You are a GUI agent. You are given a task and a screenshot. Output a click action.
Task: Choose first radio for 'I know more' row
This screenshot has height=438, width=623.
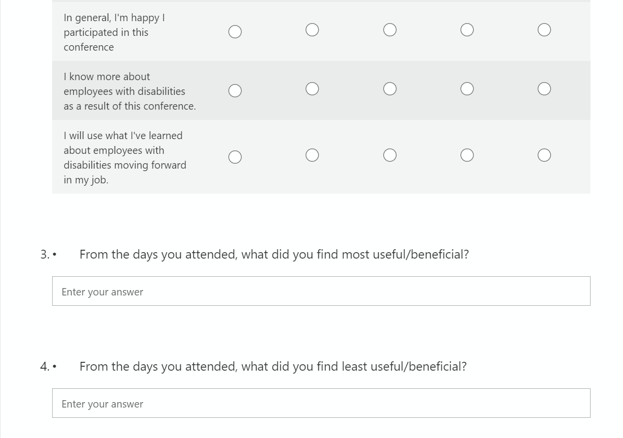click(x=235, y=91)
